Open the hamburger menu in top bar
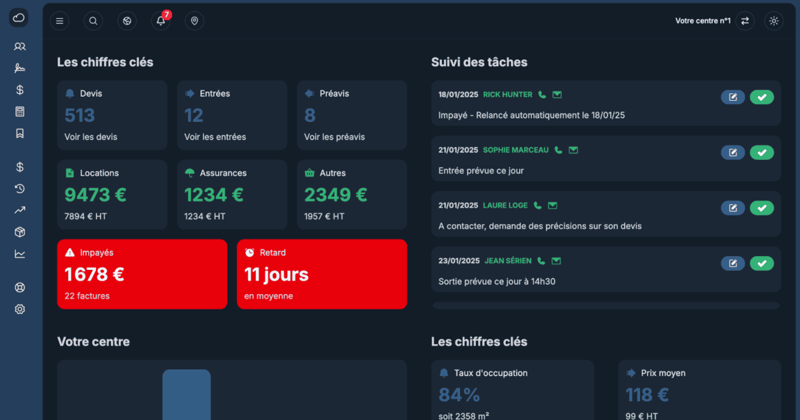 [59, 21]
